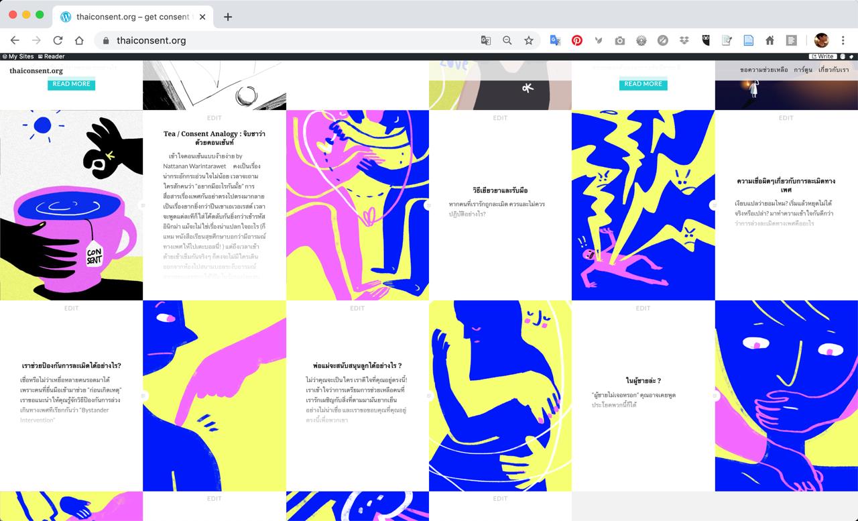Click the Pinterest extension icon
This screenshot has width=858, height=521.
coord(576,40)
